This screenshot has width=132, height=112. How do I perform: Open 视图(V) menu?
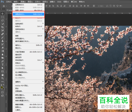pyautogui.click(x=66, y=2)
